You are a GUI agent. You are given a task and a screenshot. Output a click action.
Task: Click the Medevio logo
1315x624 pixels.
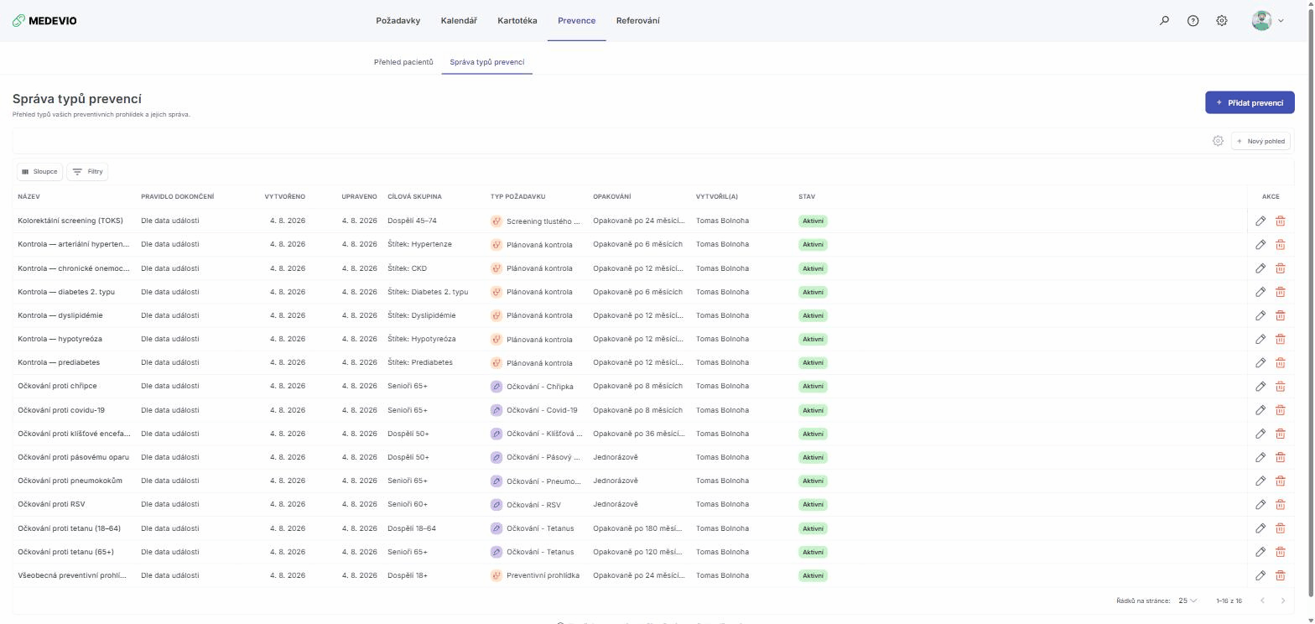[44, 21]
